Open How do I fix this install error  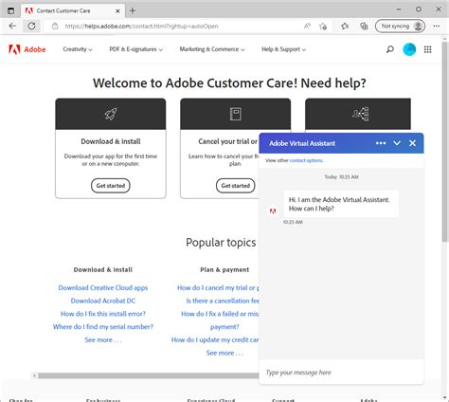103,314
